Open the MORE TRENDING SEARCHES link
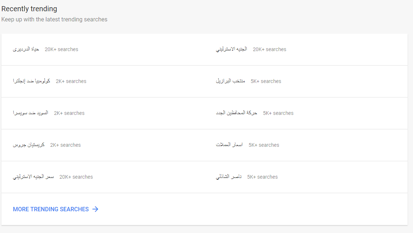 tap(51, 209)
